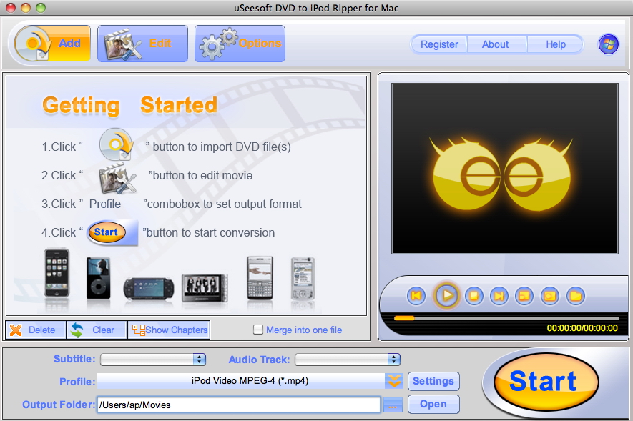Select the widescreen media player image
Screen dimensions: 633x421
pyautogui.click(x=205, y=287)
